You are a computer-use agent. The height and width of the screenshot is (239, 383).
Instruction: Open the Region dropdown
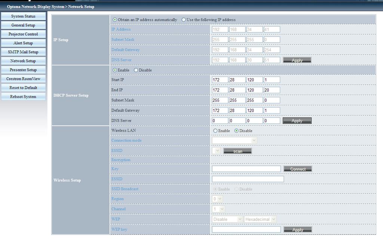click(217, 199)
